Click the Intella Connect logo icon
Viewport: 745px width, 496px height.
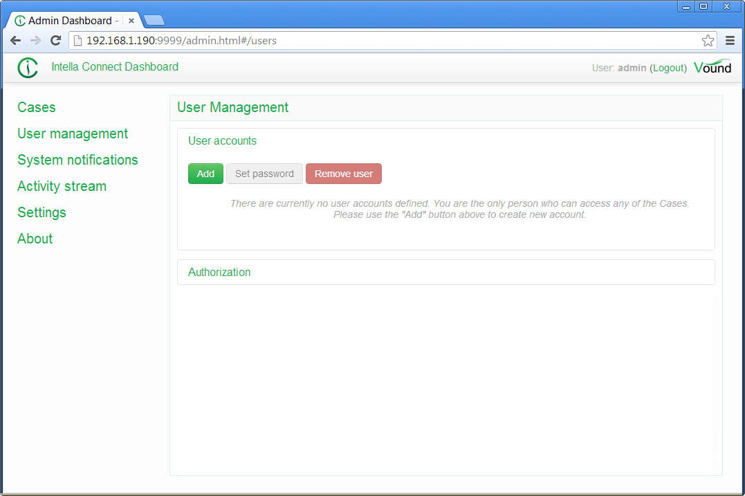[28, 68]
